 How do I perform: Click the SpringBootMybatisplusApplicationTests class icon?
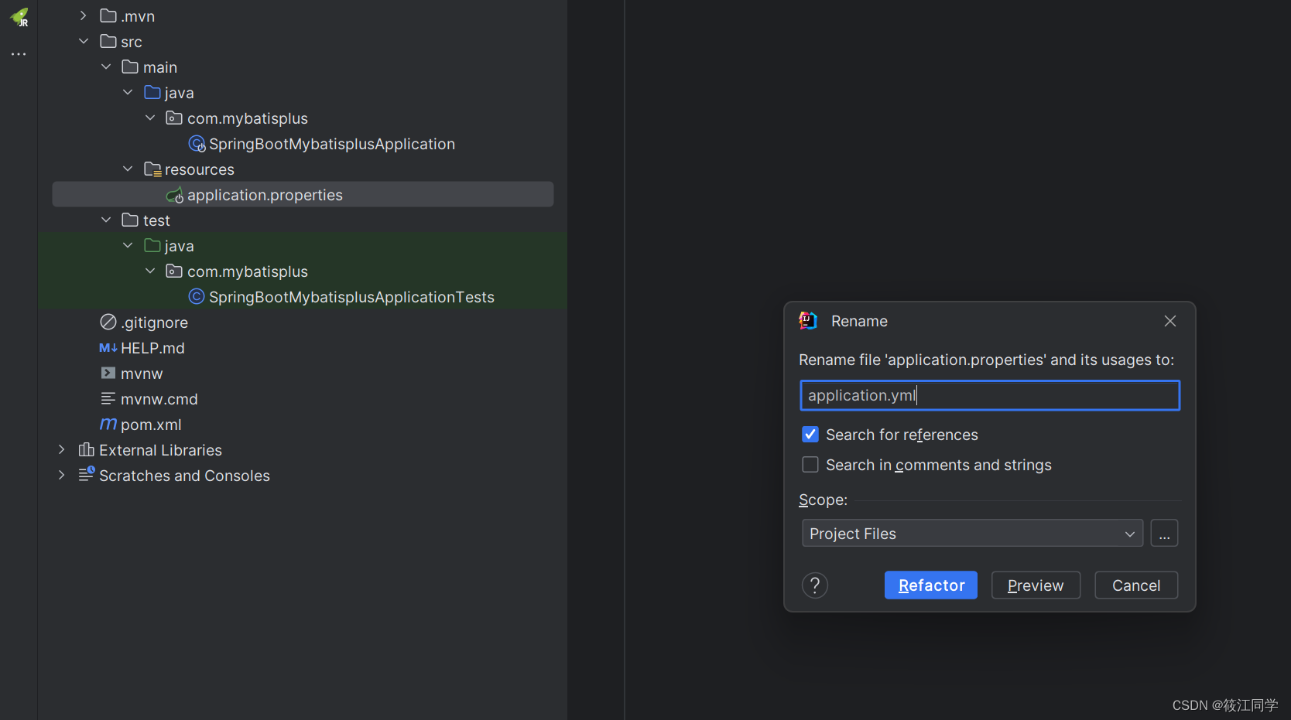(x=197, y=296)
